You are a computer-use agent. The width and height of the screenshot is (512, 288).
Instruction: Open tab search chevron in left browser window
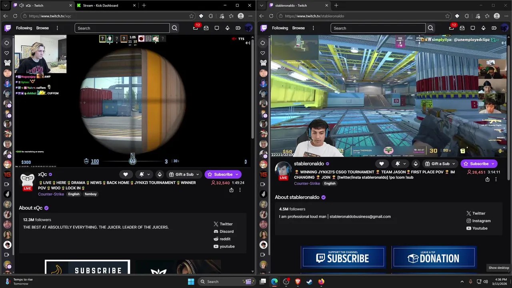tap(5, 6)
